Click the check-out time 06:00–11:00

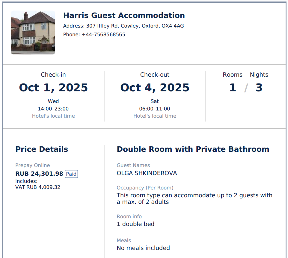155,109
